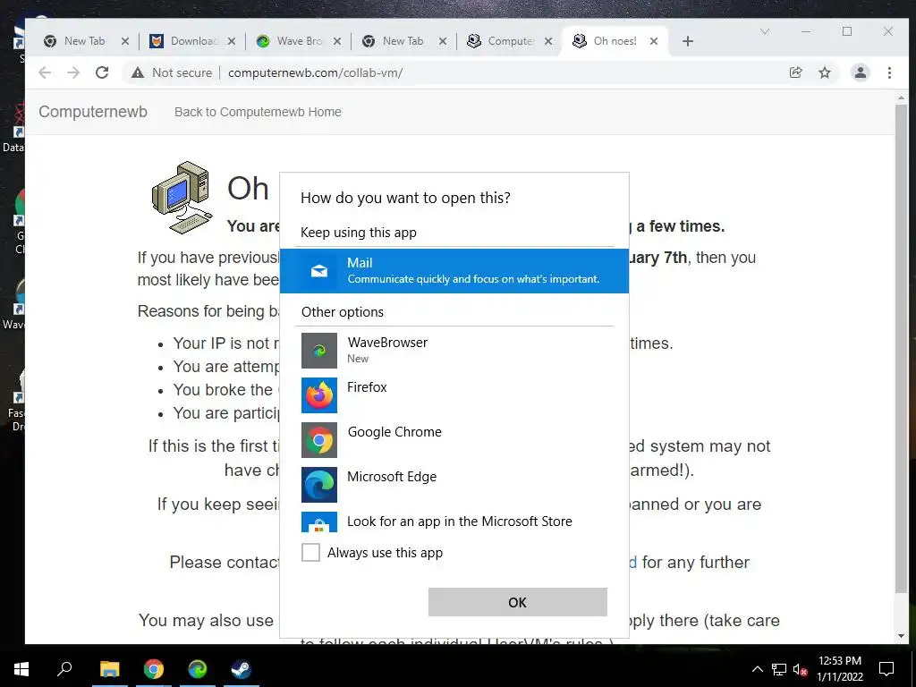Close the first New Tab
The image size is (916, 687).
tap(125, 41)
